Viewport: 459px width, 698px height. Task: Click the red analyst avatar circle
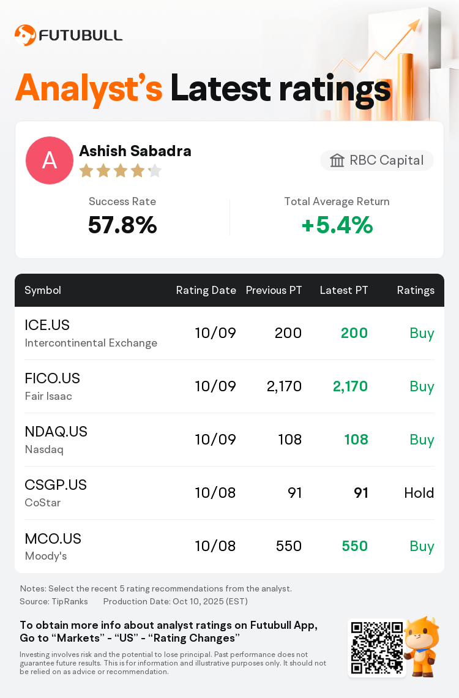pyautogui.click(x=49, y=160)
